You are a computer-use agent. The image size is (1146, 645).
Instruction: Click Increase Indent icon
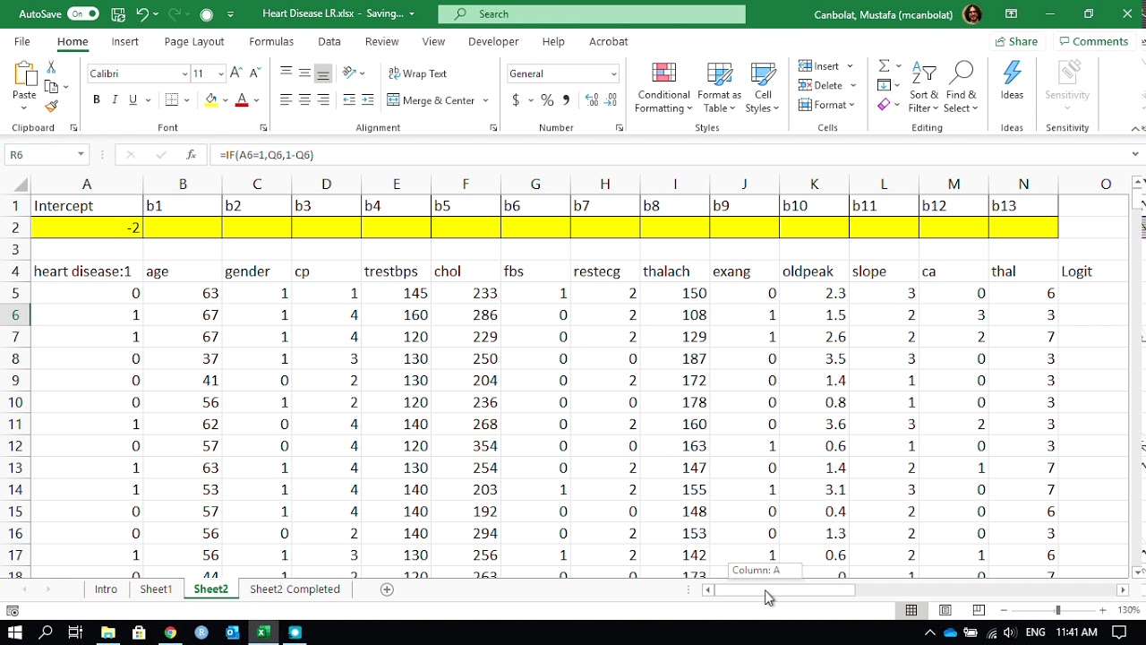coord(368,100)
